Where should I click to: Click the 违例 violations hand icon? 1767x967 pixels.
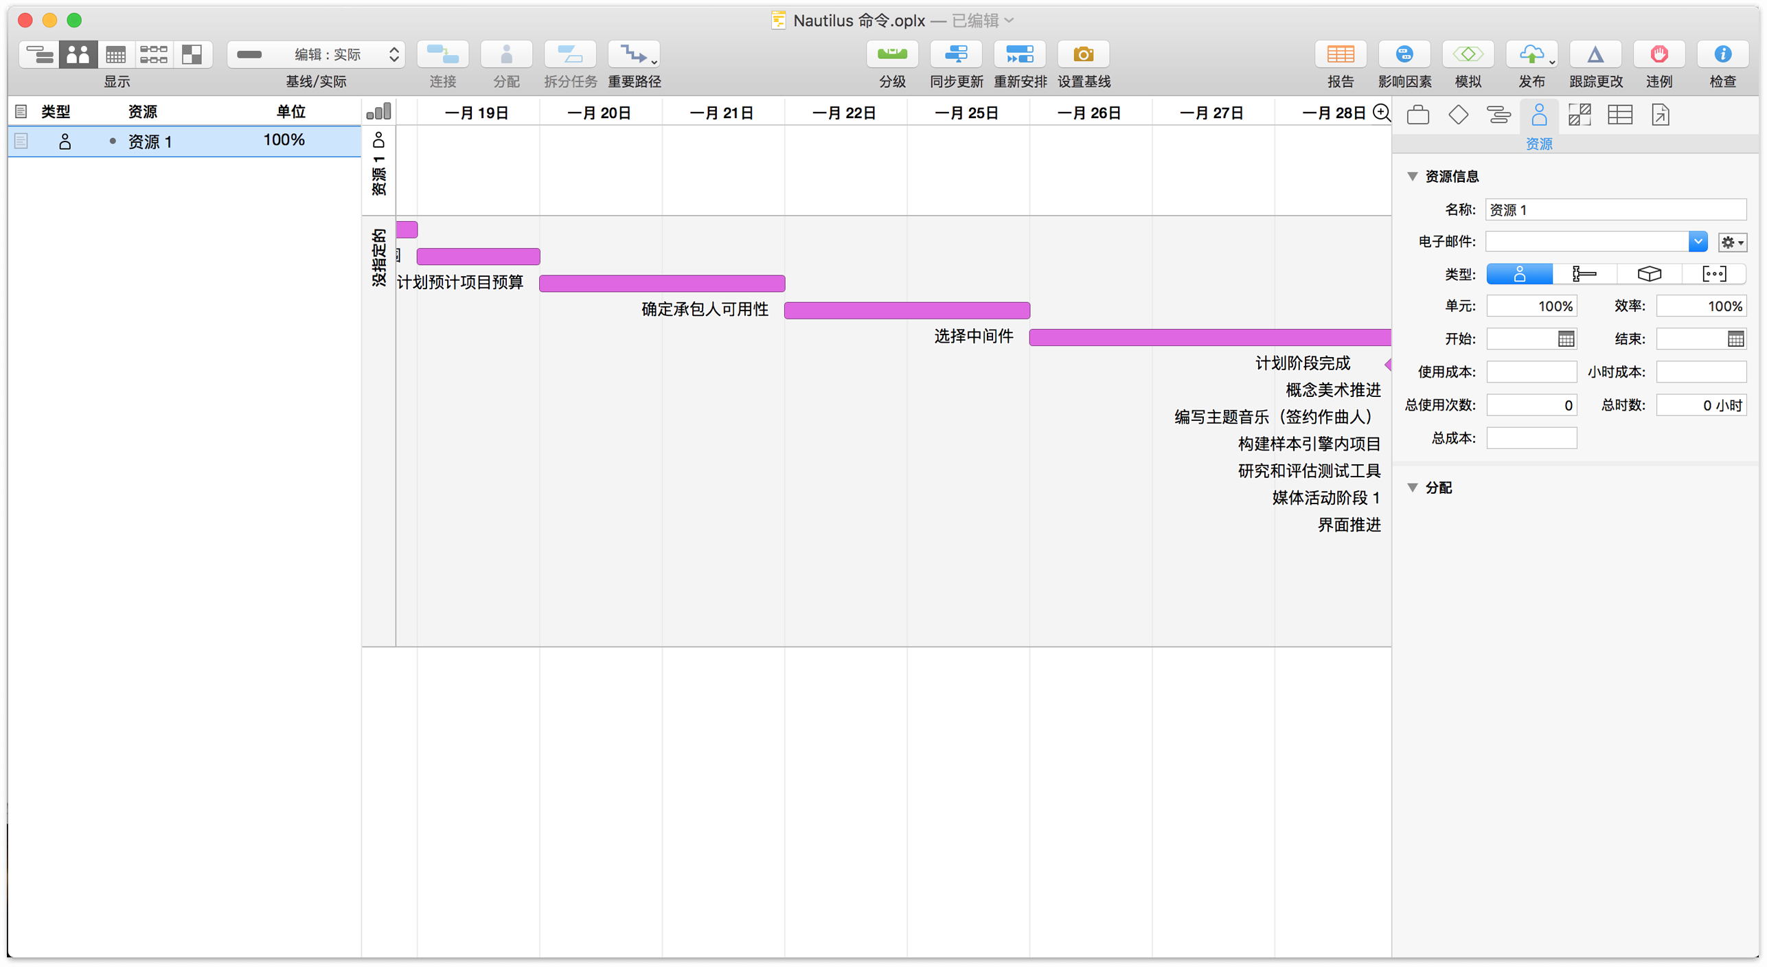(1658, 55)
